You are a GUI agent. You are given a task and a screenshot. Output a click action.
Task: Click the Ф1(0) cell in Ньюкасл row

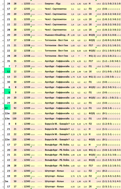click(x=92, y=35)
